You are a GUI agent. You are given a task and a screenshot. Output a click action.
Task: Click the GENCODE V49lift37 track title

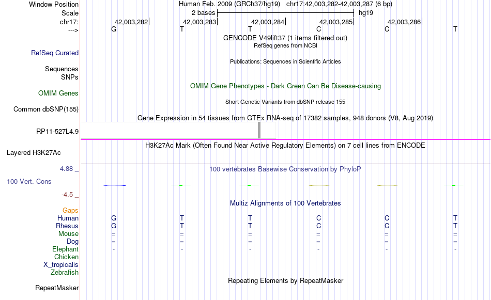[285, 38]
